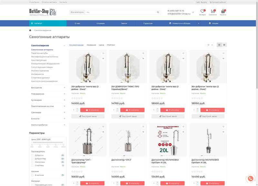
Task: Open the Корзина shopping cart icon
Action: tap(223, 11)
